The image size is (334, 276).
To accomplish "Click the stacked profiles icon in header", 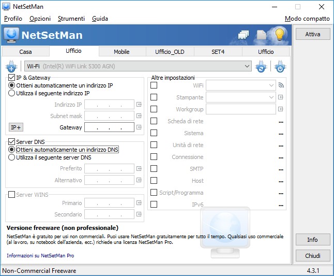I will (244, 35).
